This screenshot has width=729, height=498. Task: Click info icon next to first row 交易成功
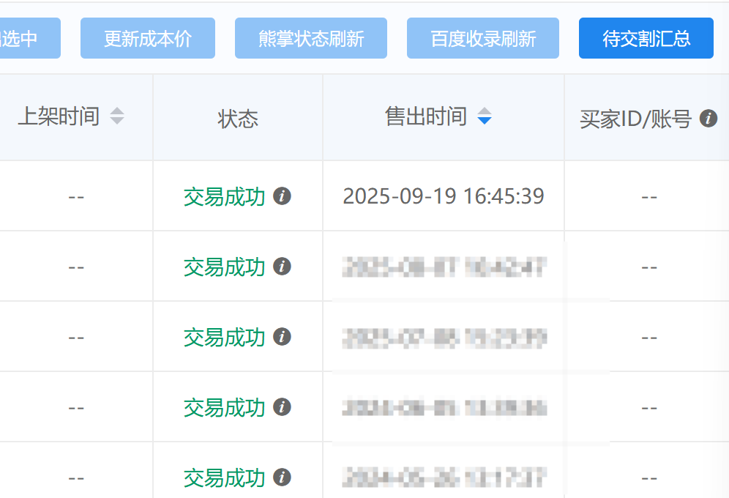pyautogui.click(x=282, y=196)
